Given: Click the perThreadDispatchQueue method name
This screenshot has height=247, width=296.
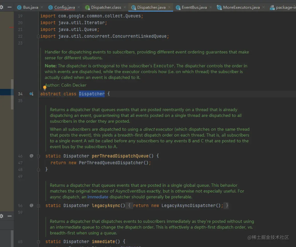Looking at the screenshot, I should (120, 156).
